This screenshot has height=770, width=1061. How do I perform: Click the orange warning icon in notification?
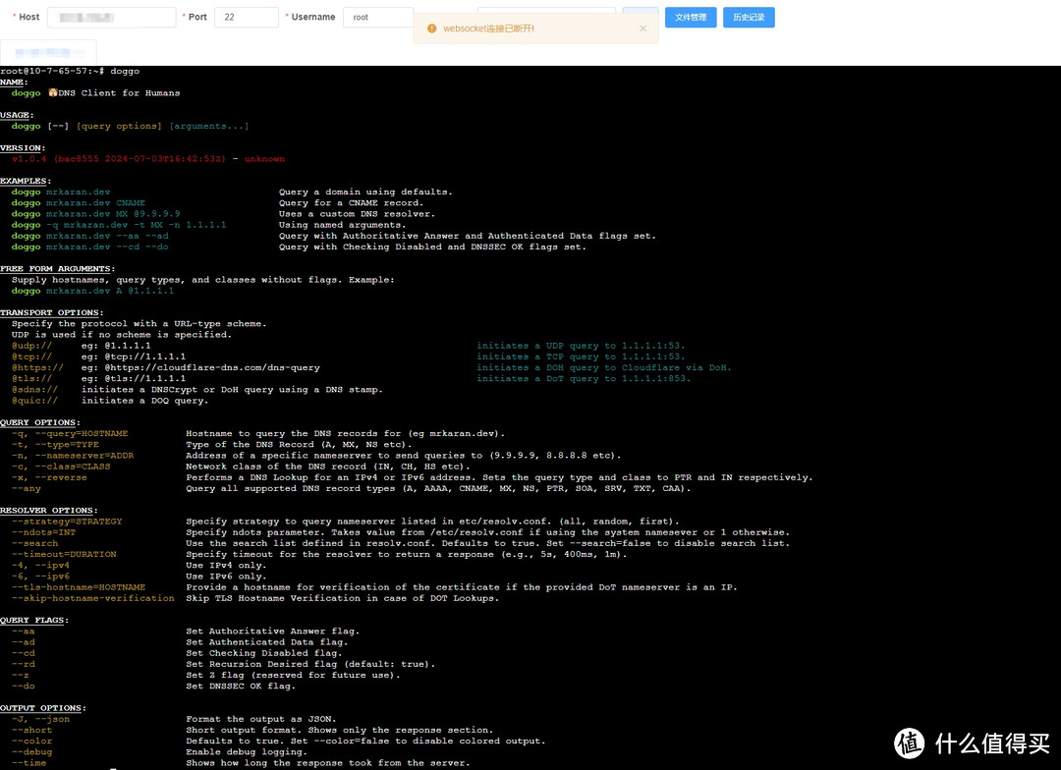click(x=430, y=28)
